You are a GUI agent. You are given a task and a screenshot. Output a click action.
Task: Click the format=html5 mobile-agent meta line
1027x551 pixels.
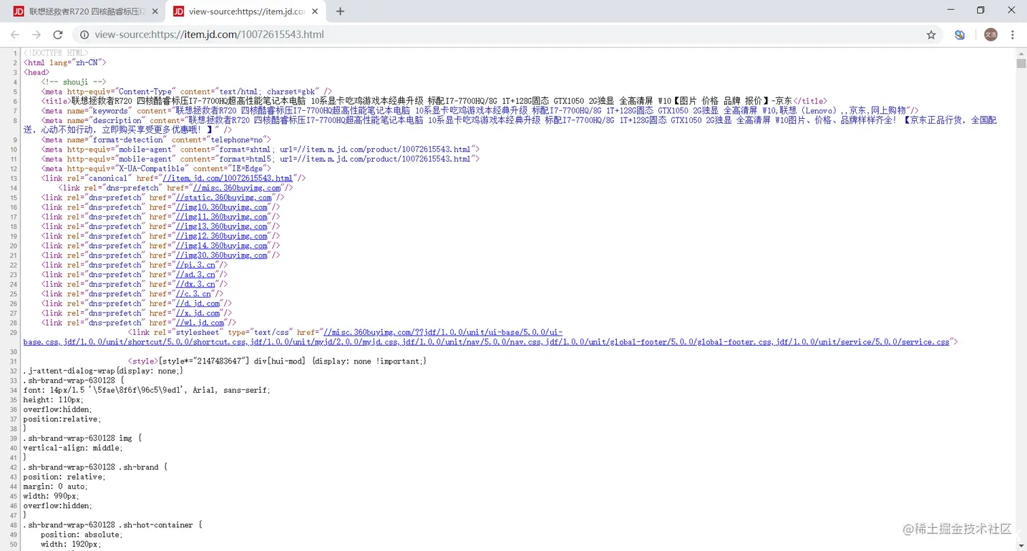pos(260,158)
